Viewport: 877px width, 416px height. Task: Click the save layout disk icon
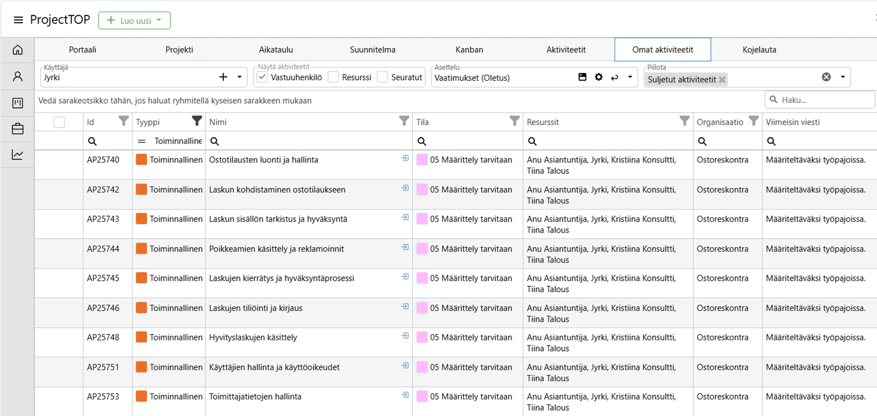tap(582, 77)
